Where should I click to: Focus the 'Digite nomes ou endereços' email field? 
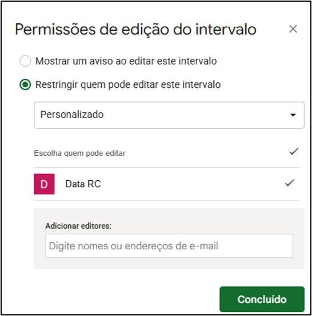pos(169,246)
